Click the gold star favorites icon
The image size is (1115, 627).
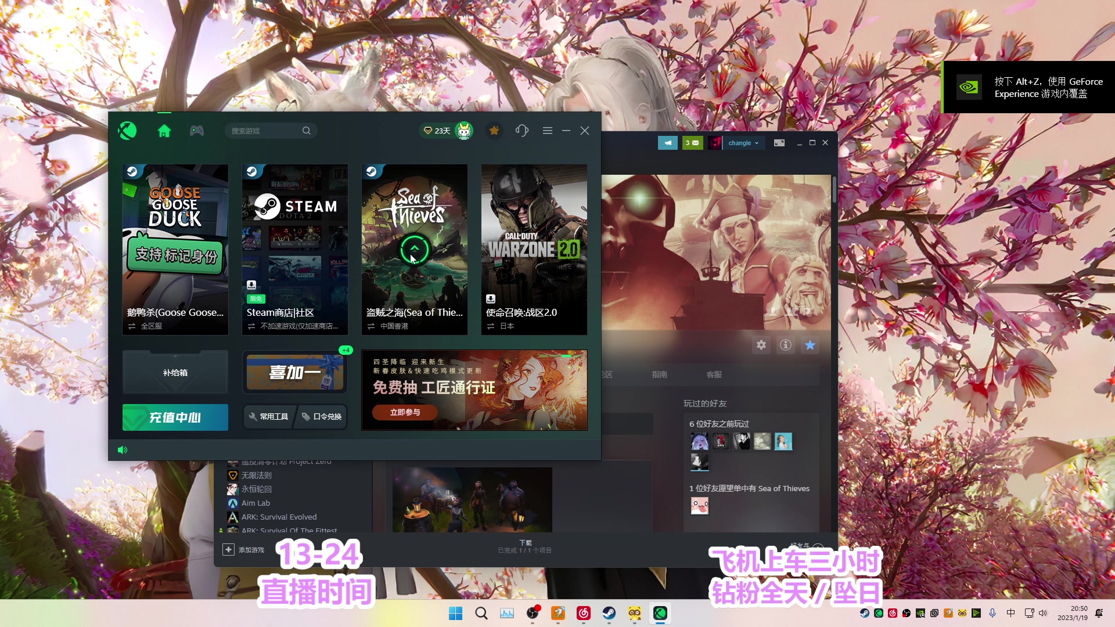494,131
